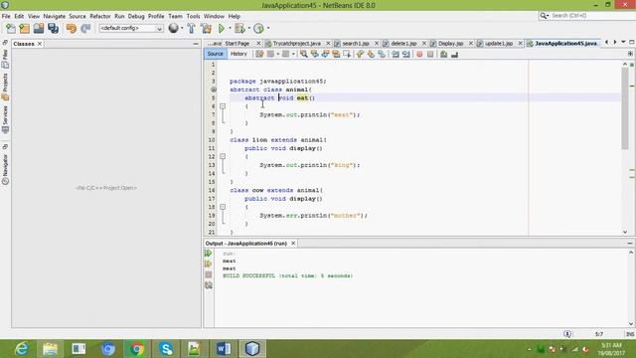Toggle the History view button
Viewport: 636px width, 358px height.
238,54
